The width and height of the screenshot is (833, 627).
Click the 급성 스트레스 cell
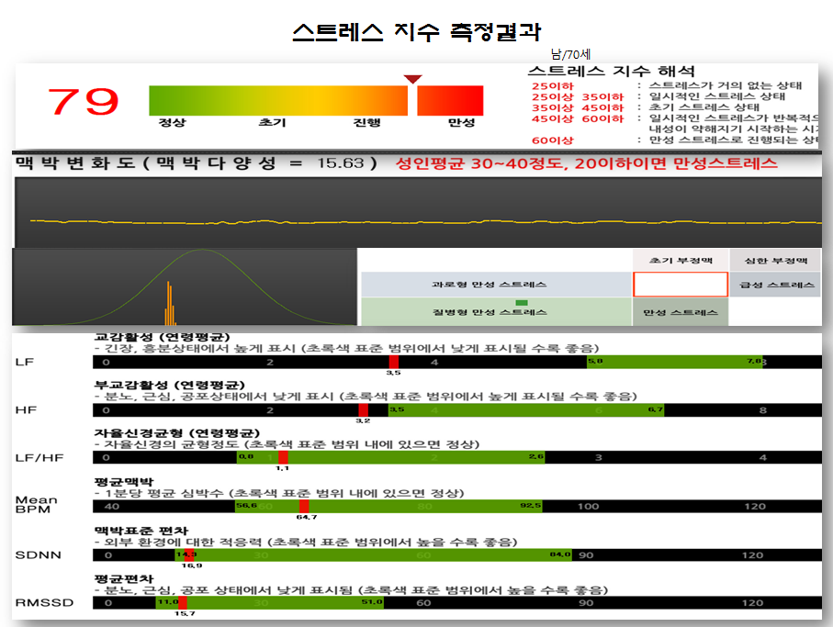776,284
